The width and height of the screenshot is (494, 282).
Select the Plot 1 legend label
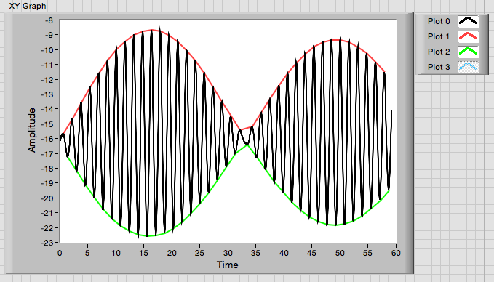coord(439,36)
